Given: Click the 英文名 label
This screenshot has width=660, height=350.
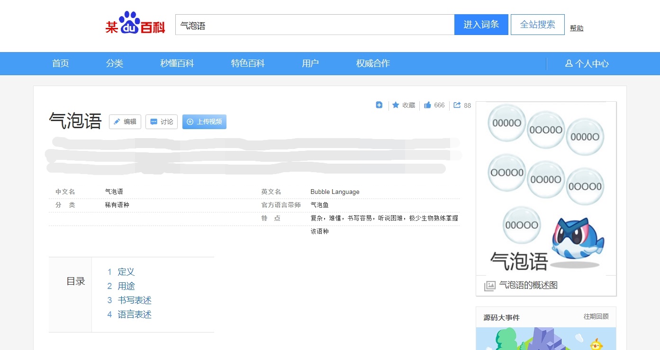Looking at the screenshot, I should (271, 192).
